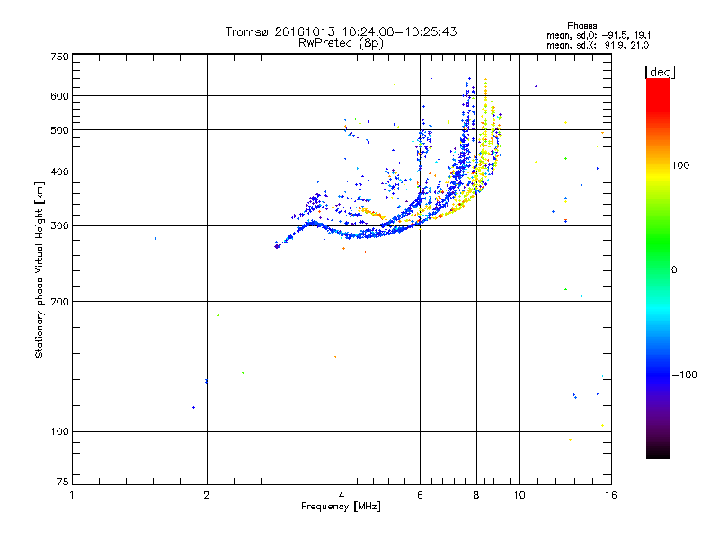Click the 'RwPretec (8p)' subtitle

point(341,43)
